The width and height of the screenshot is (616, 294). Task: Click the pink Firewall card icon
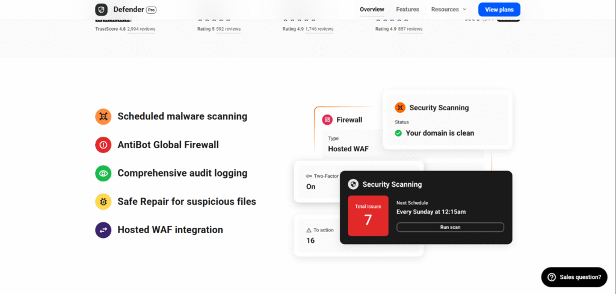pyautogui.click(x=327, y=120)
